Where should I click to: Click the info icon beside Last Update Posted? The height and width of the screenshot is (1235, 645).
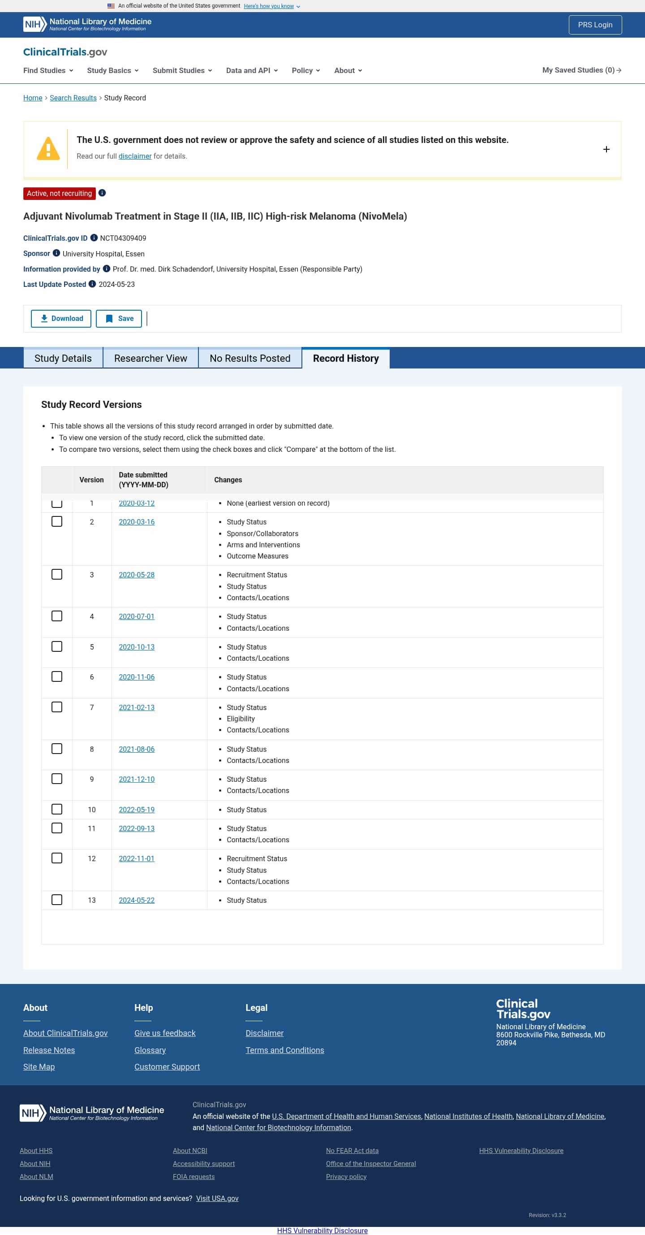pos(92,284)
